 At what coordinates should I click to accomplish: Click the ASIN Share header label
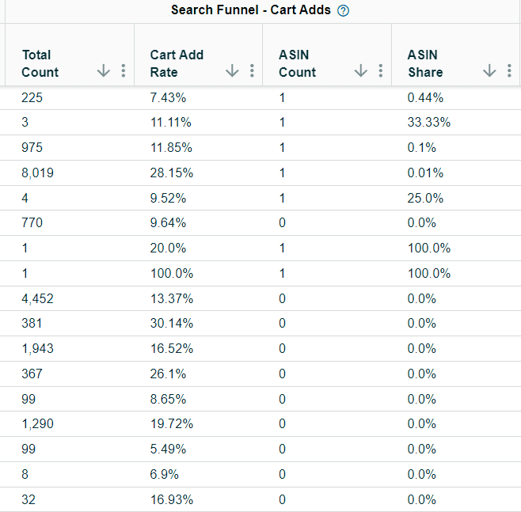[425, 63]
